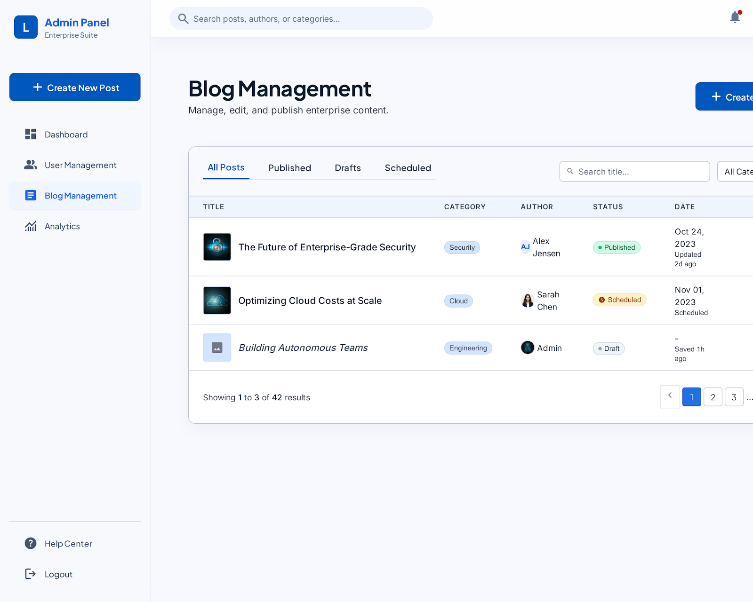Switch to the All Posts tab

coord(226,167)
